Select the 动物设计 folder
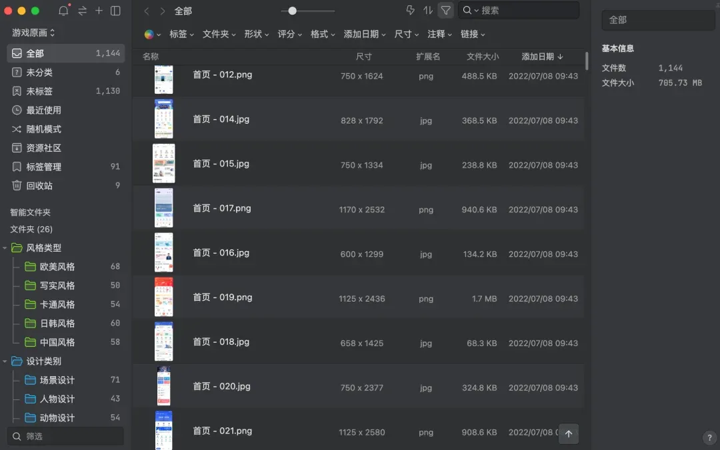The height and width of the screenshot is (450, 720). [66, 418]
